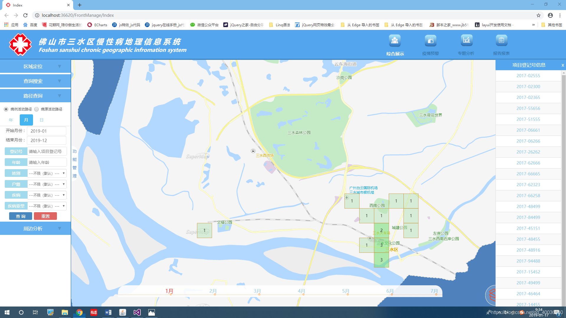Open the 百度 bookmark

(x=30, y=25)
